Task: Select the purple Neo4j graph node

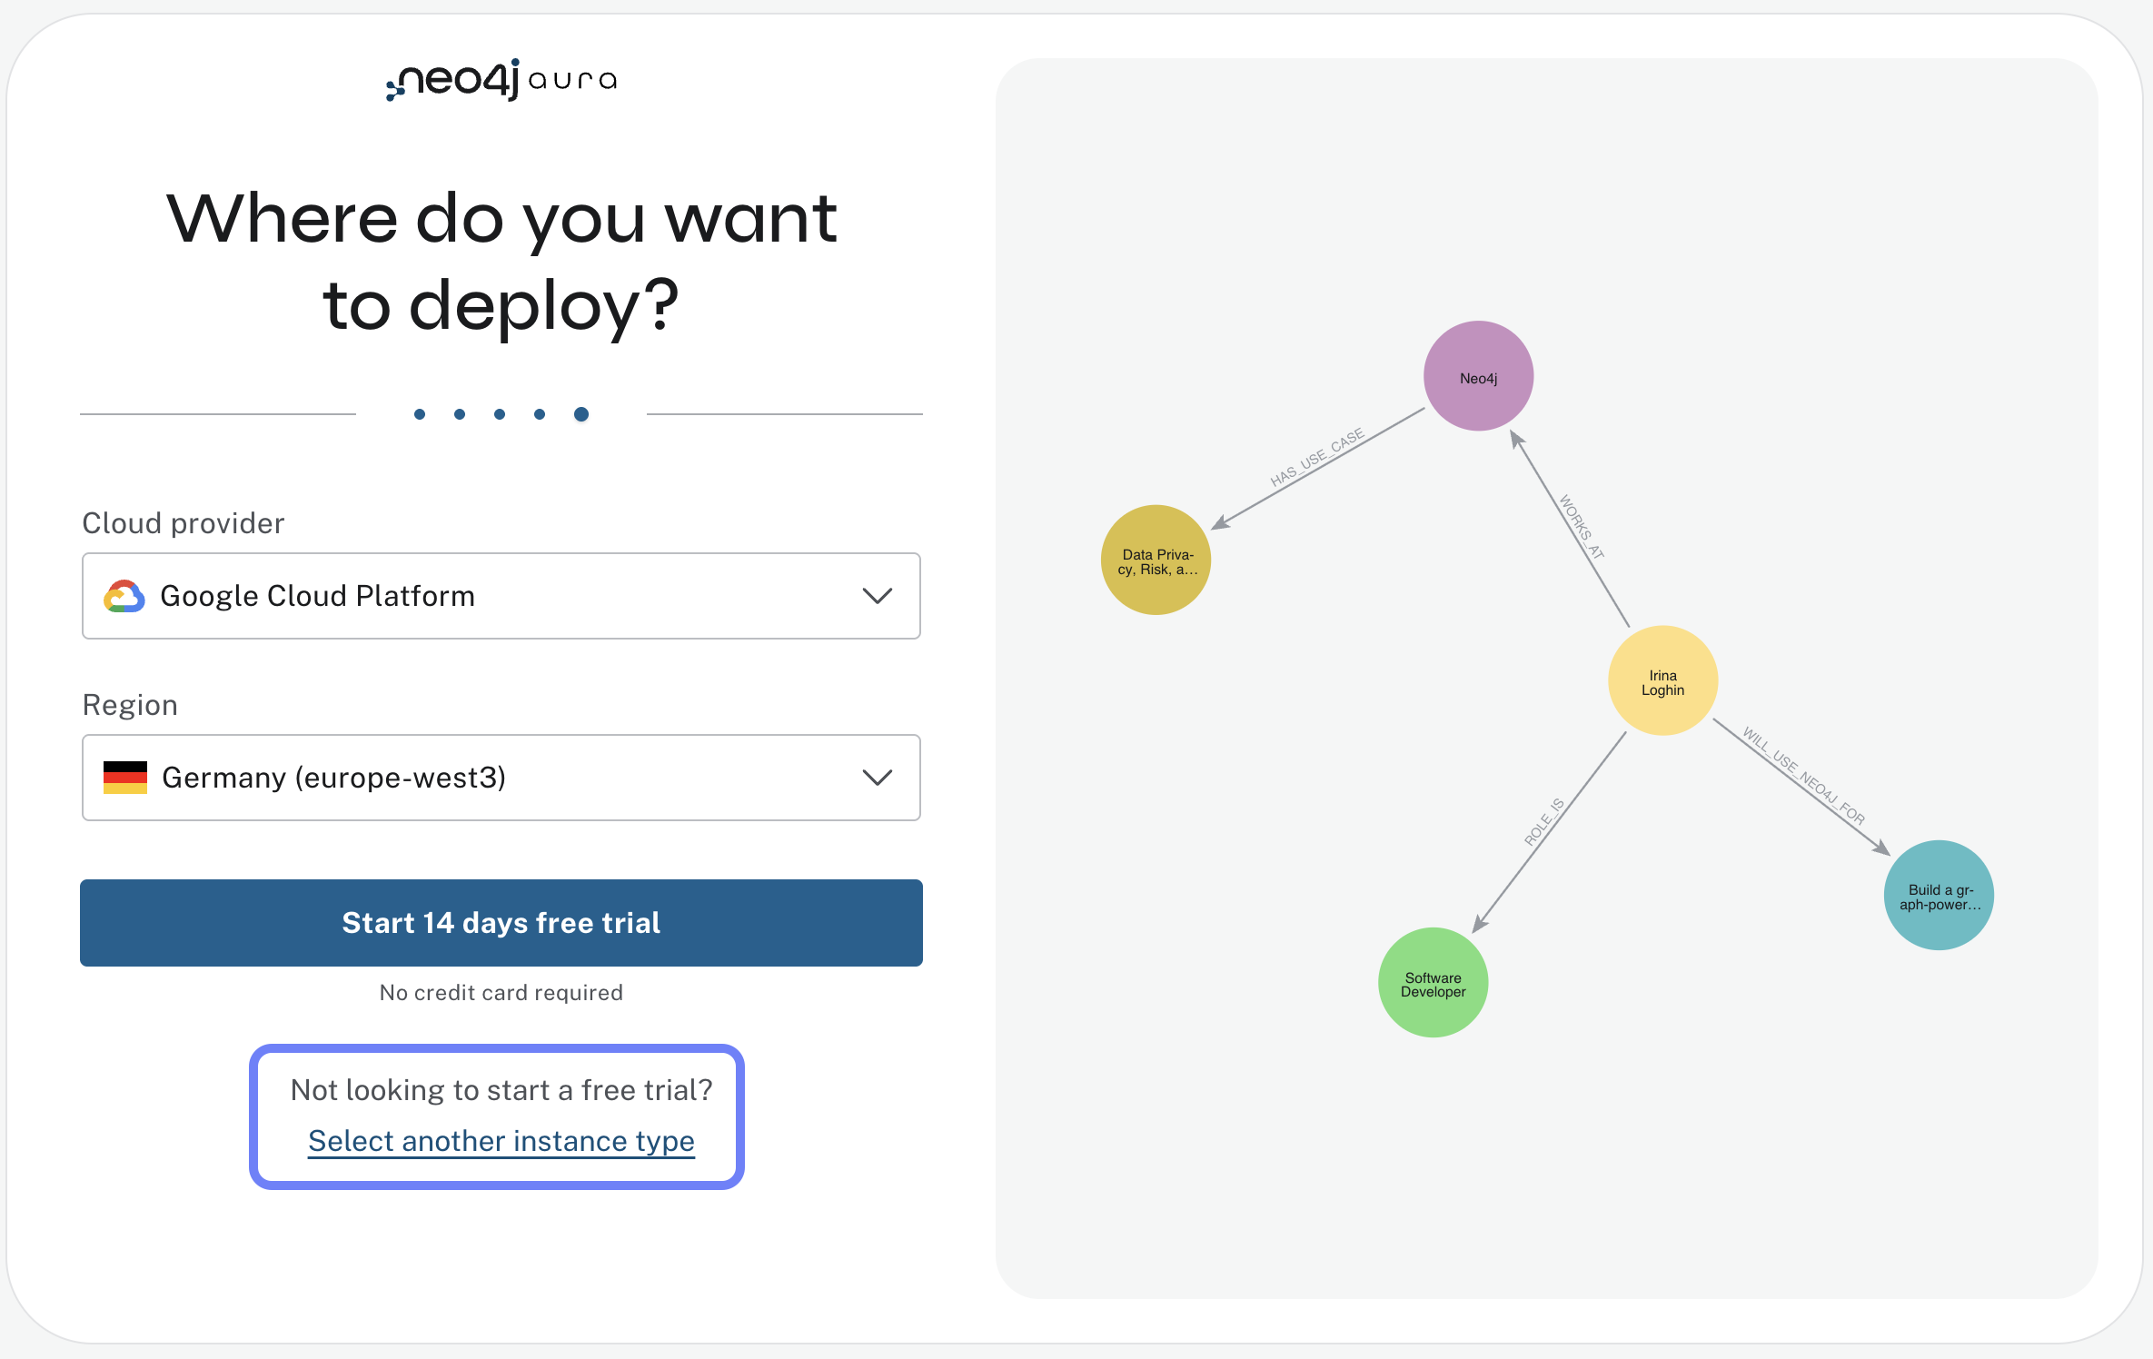Action: tap(1477, 375)
